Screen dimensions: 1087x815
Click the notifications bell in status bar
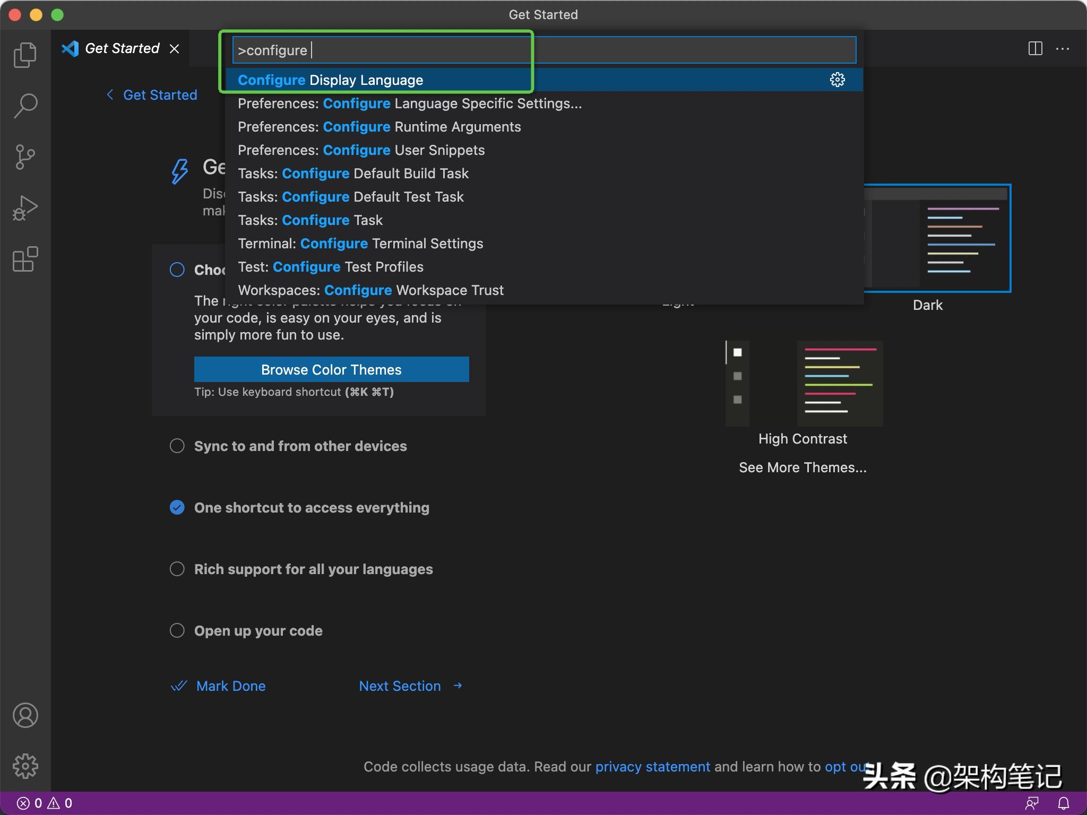[1063, 803]
